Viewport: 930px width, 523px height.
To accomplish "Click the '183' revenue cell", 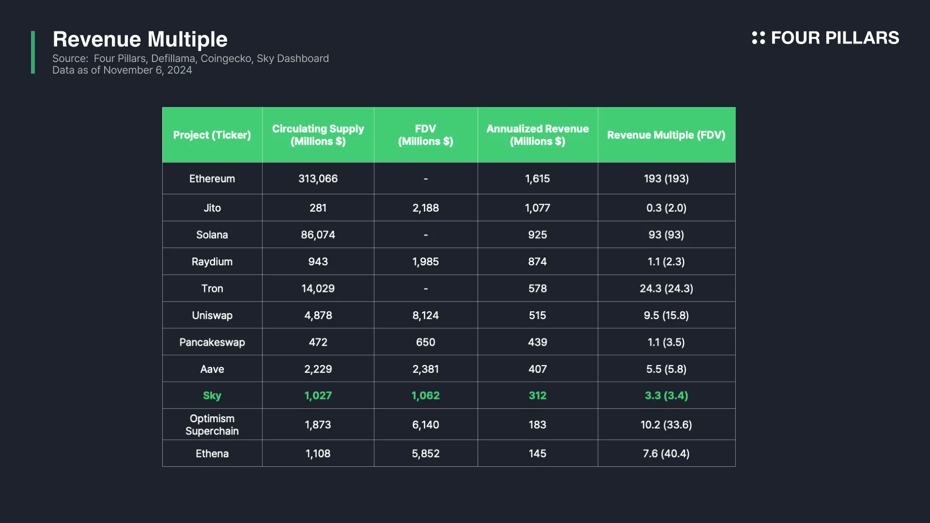I will [538, 425].
